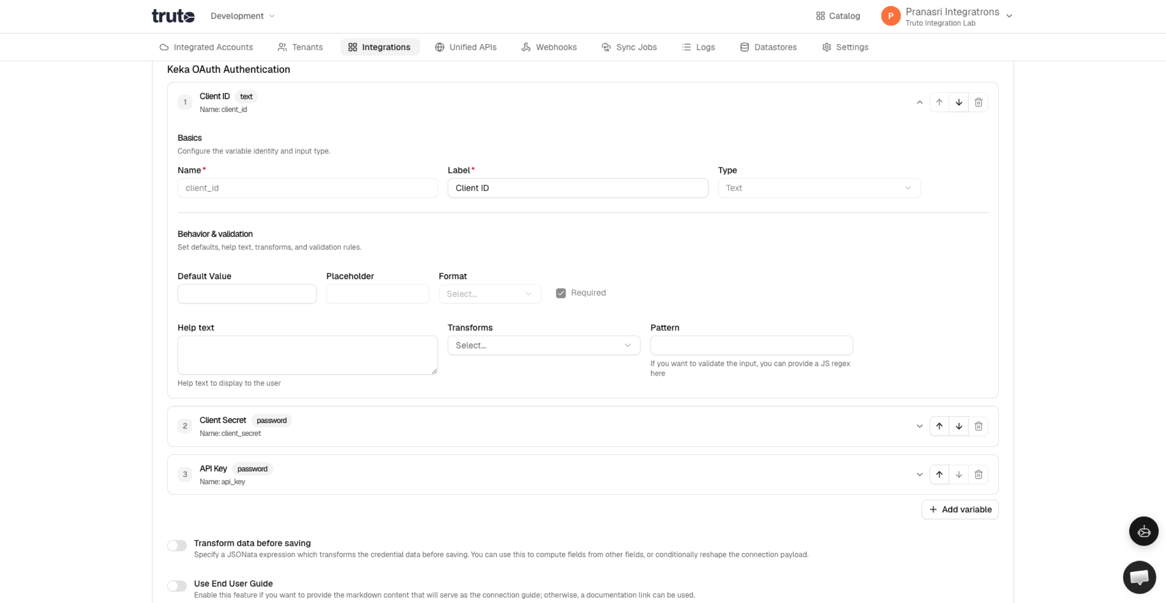
Task: Click the Keka OAuth Authentication heading
Action: [x=229, y=69]
